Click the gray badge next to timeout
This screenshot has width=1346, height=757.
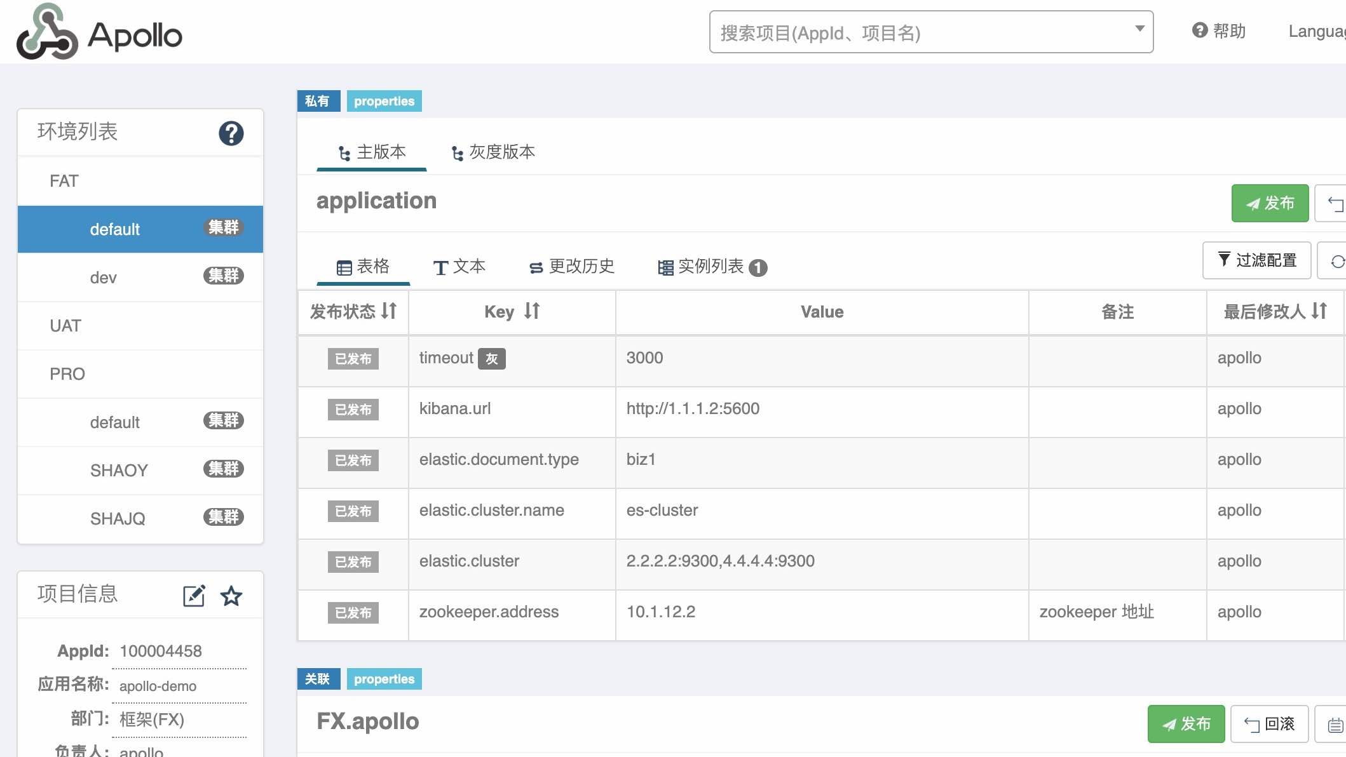[x=492, y=359]
